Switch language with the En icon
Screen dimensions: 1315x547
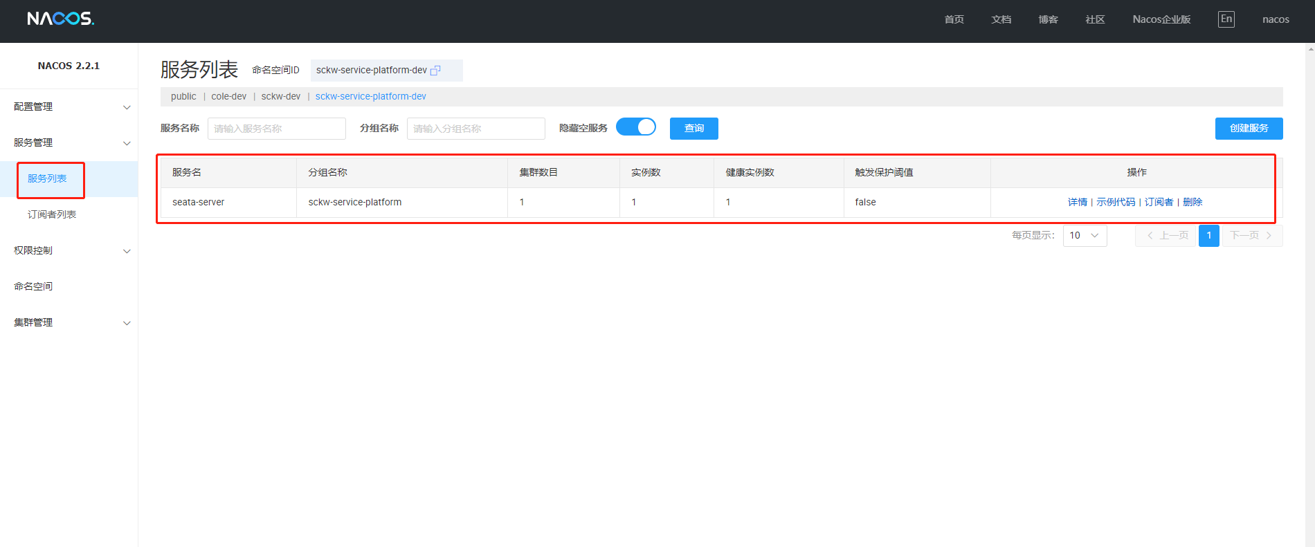[x=1226, y=19]
